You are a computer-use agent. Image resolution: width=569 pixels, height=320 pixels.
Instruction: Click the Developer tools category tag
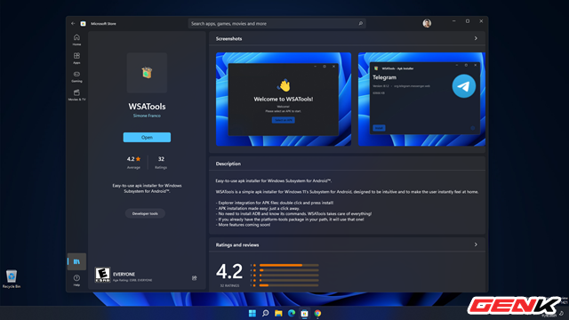pos(145,213)
